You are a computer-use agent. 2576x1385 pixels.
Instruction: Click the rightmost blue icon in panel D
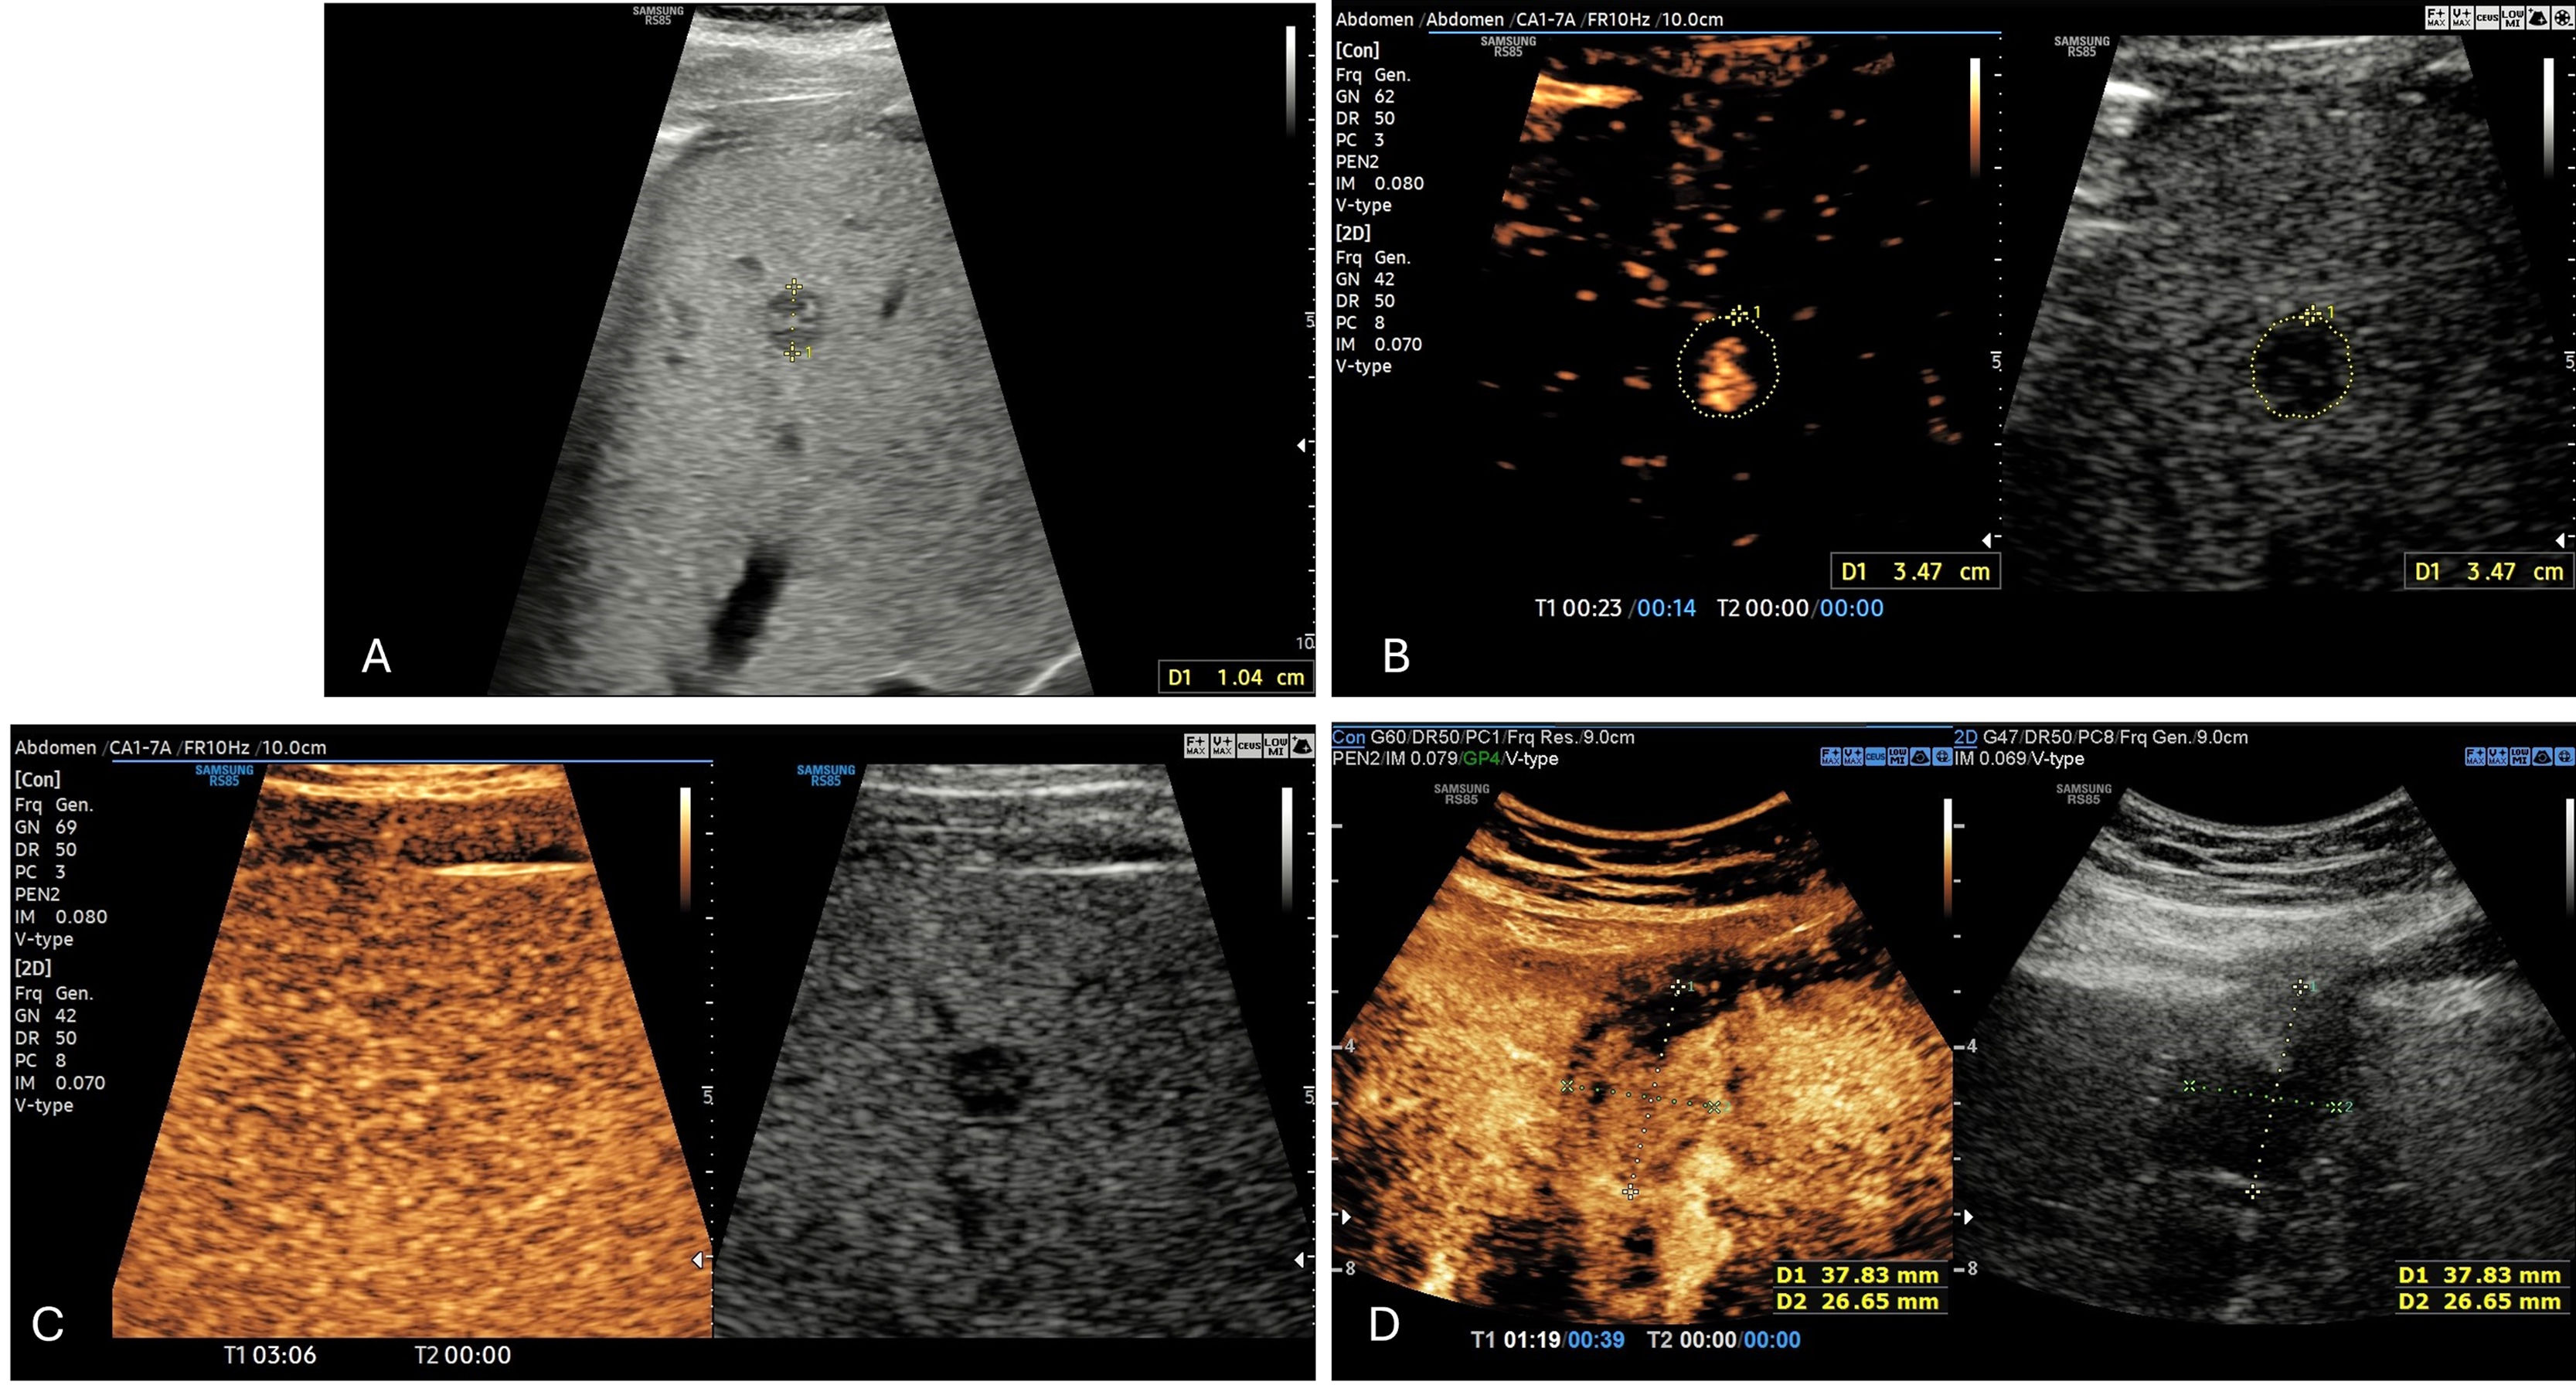[x=2564, y=757]
